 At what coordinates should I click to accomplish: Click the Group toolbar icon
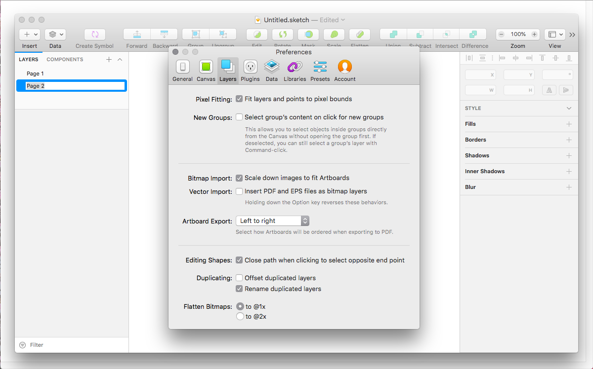[x=196, y=35]
